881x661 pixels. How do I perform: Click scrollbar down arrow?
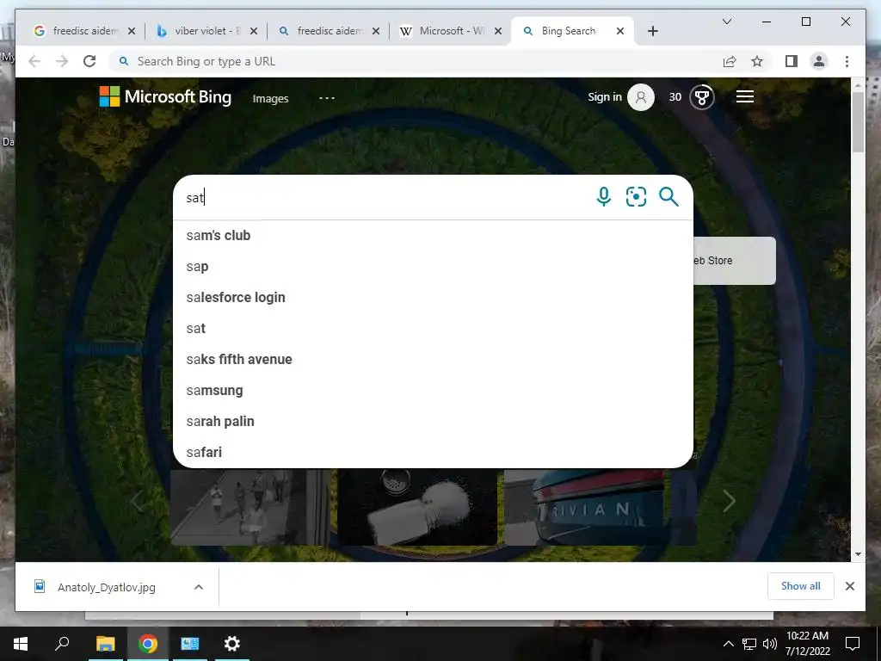(x=858, y=554)
